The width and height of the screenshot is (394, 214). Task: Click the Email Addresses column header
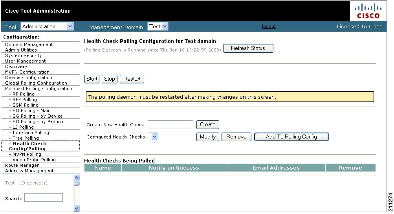click(276, 168)
